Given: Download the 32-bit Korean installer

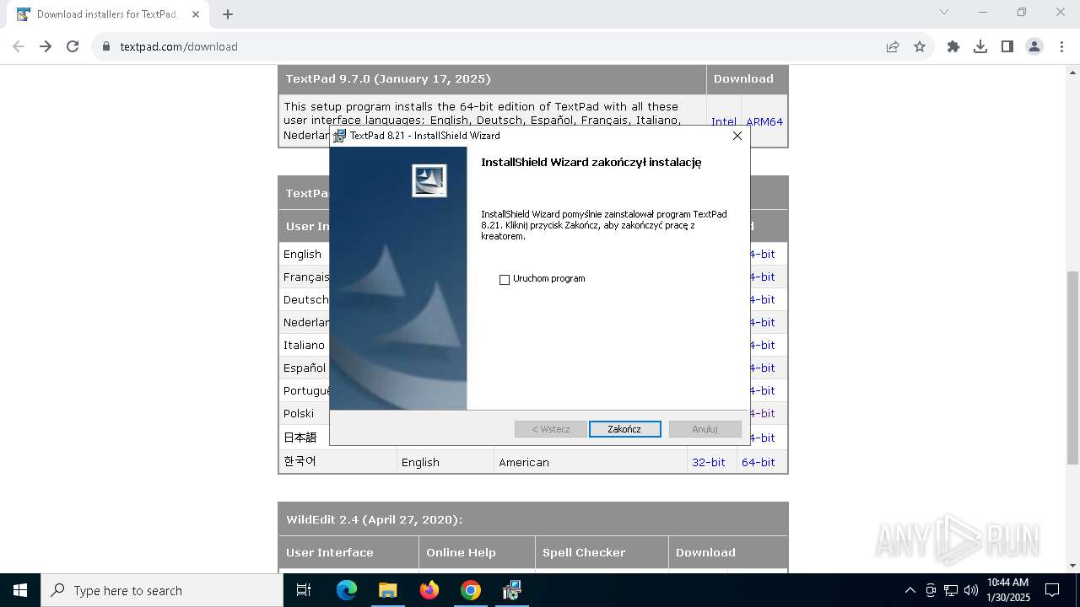Looking at the screenshot, I should 709,462.
